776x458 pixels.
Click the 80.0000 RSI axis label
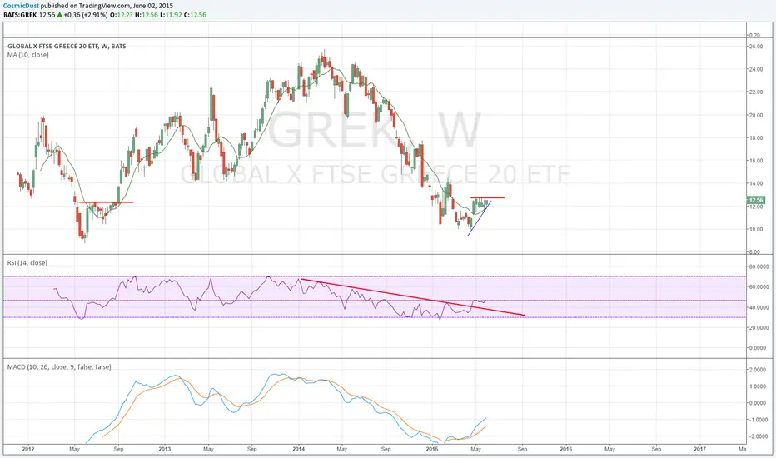tap(759, 266)
